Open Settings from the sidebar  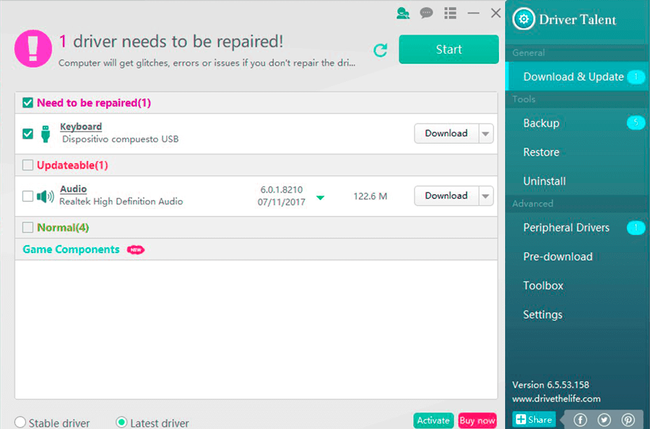542,314
